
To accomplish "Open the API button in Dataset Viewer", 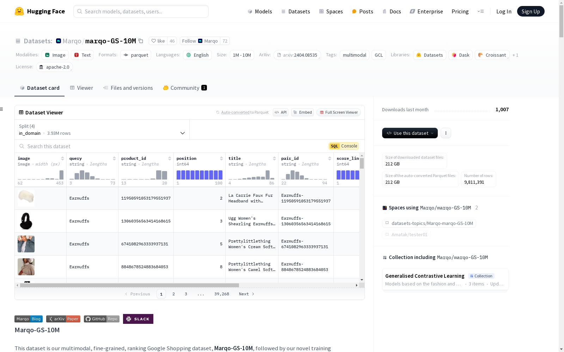I will pos(281,112).
